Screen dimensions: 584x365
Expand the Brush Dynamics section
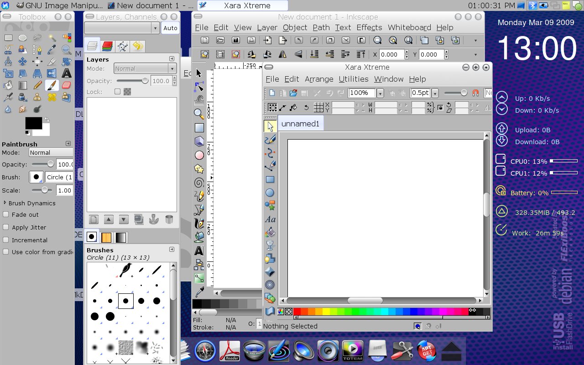coord(5,203)
